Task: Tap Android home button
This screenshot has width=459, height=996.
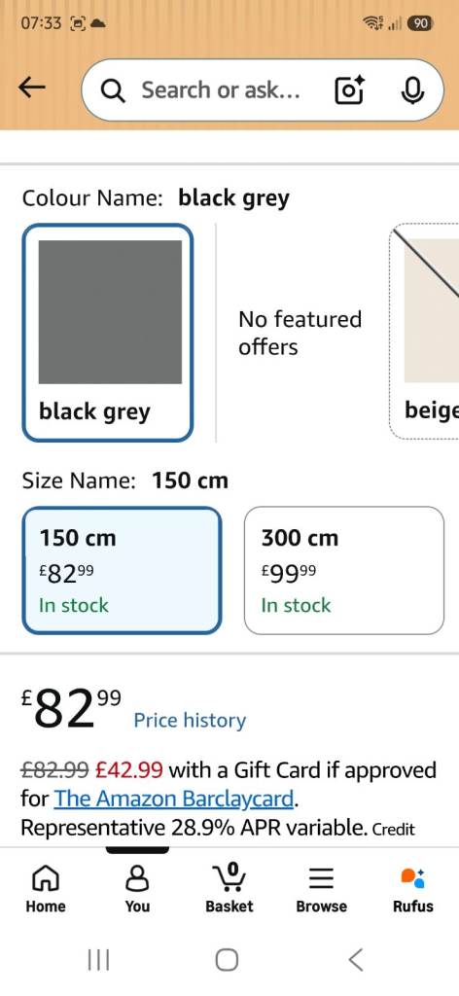Action: pos(227,959)
